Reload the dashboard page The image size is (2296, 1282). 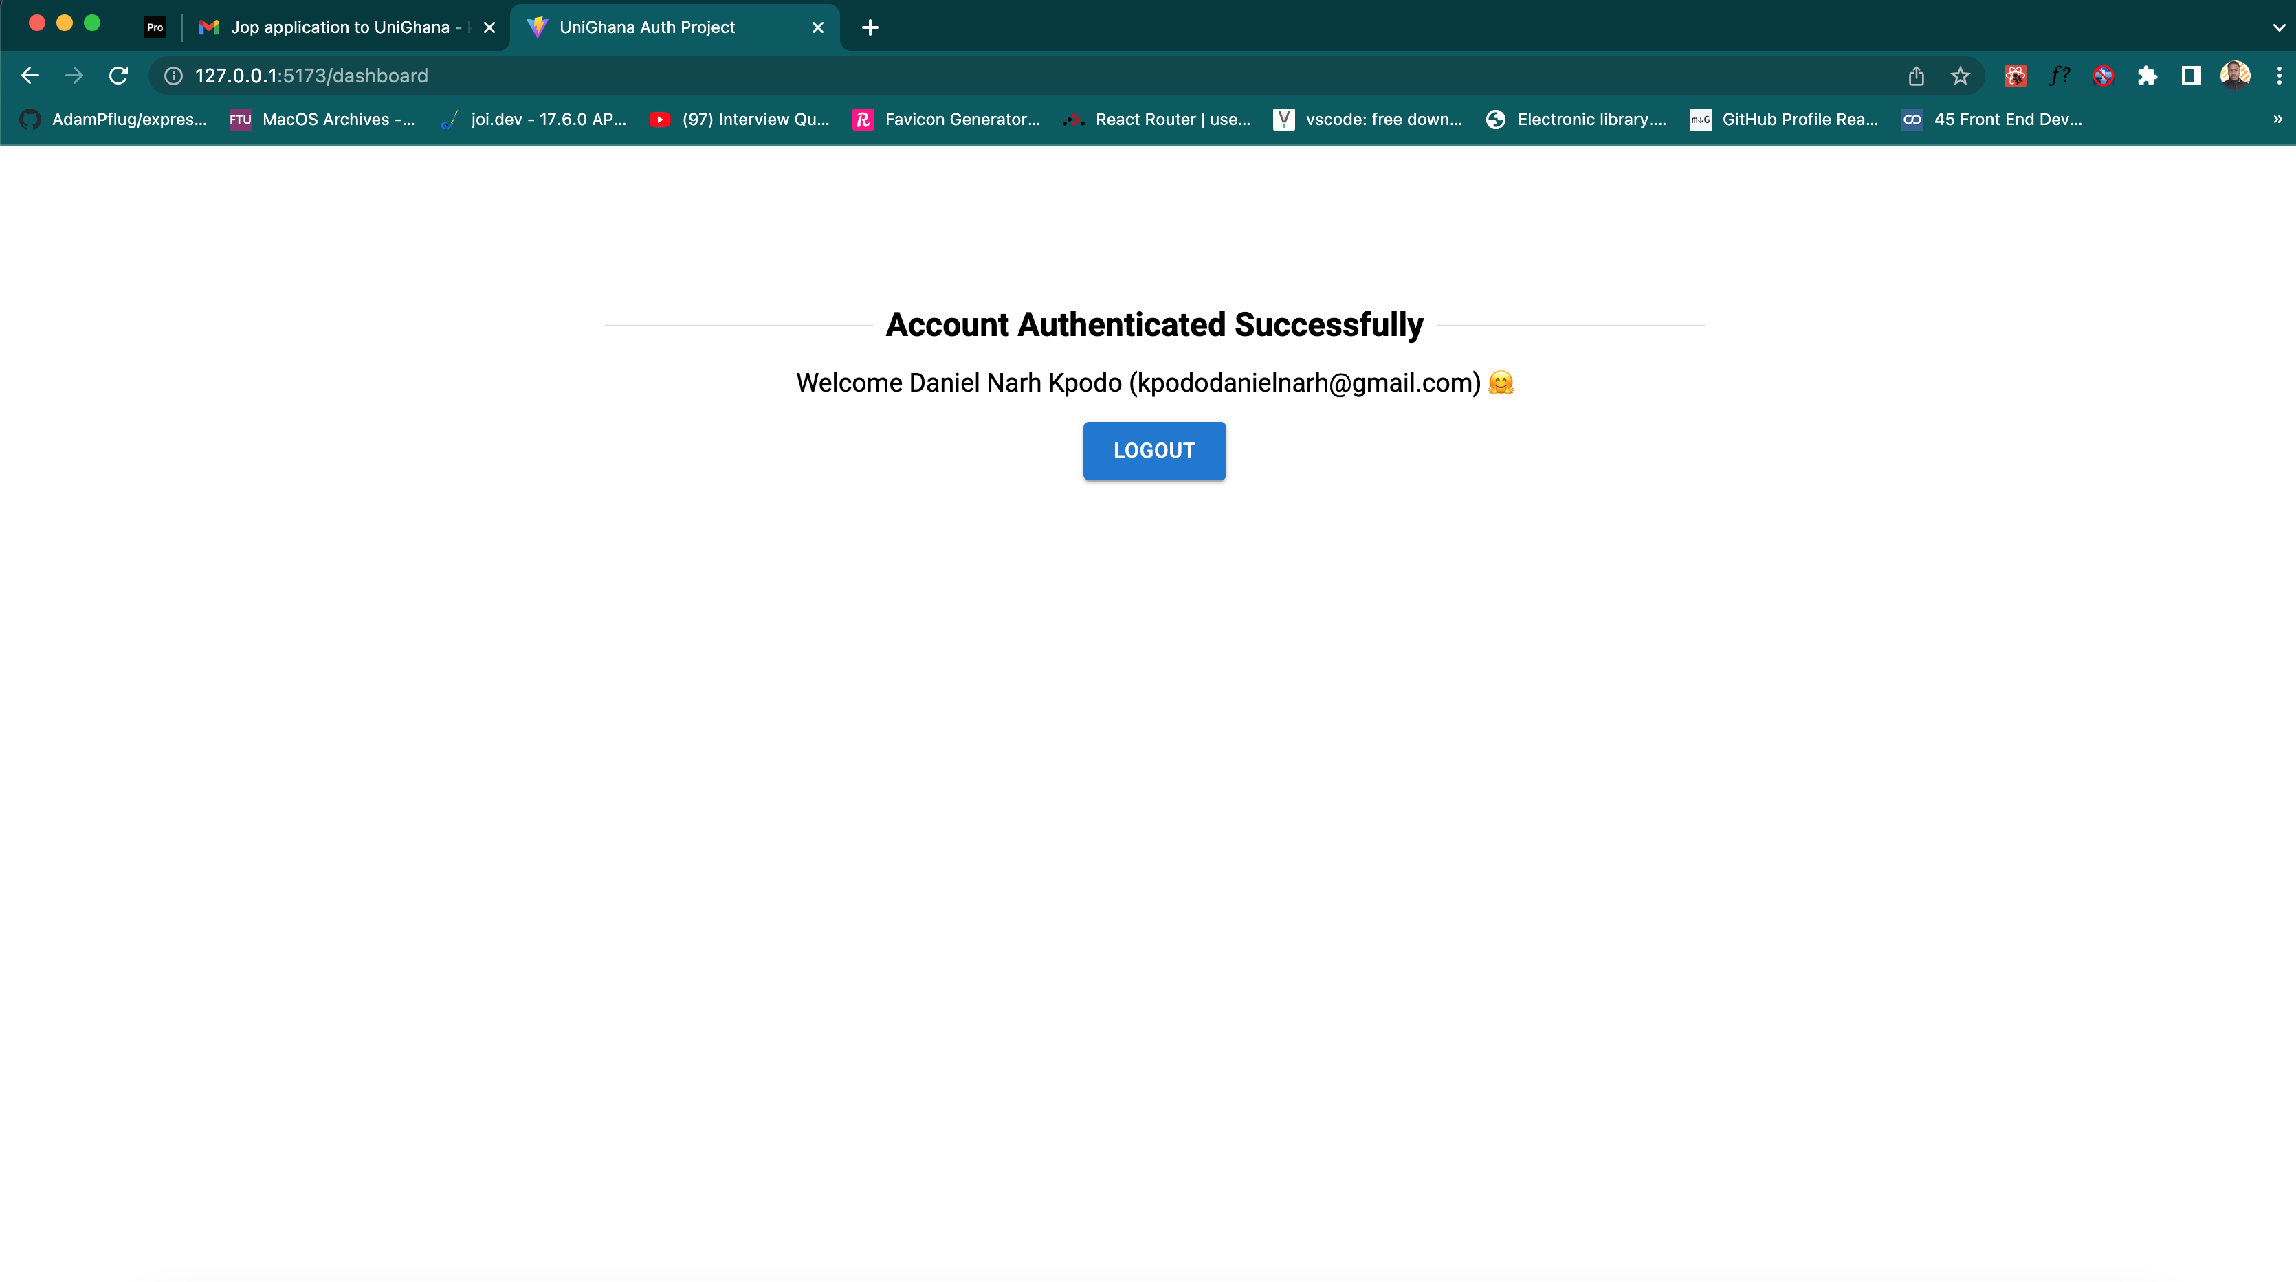118,76
